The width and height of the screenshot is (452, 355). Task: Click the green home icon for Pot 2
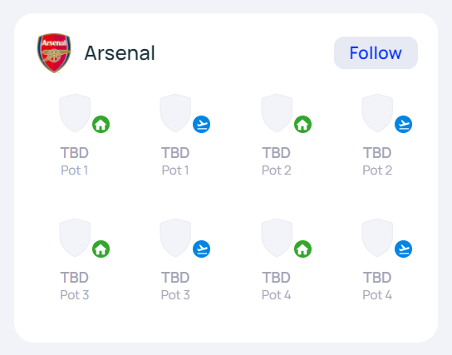point(302,125)
